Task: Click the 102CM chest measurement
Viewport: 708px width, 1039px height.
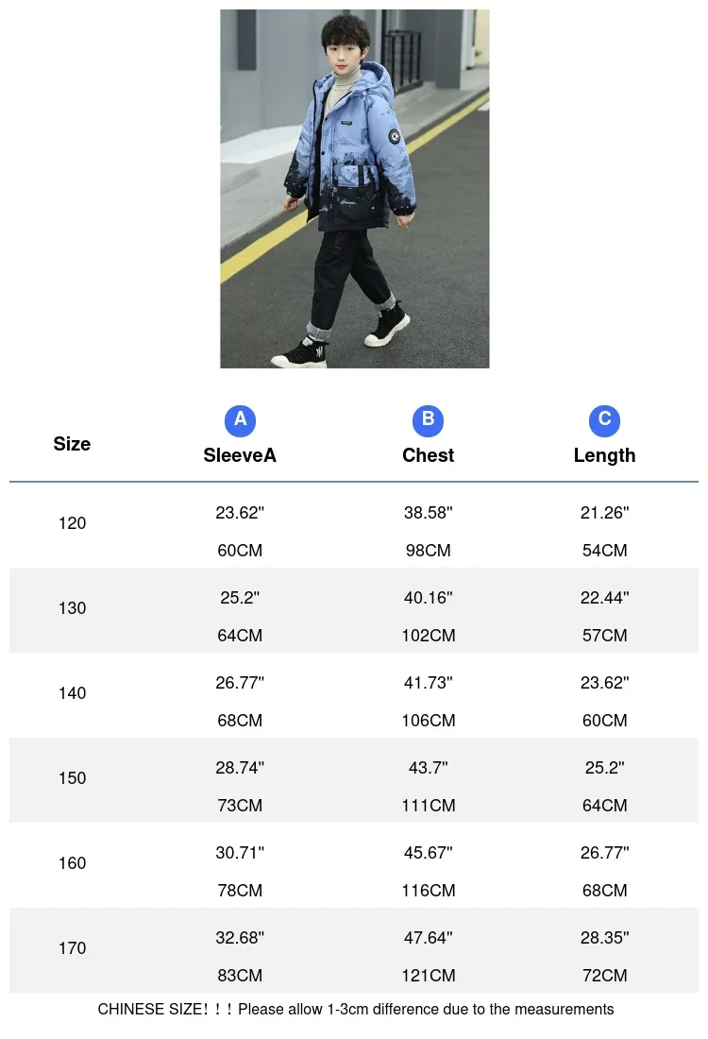Action: click(x=428, y=636)
